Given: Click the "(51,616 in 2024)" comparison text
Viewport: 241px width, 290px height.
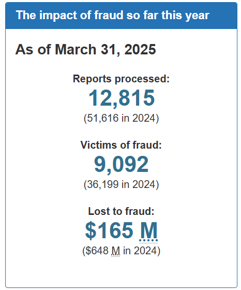Looking at the screenshot, I should [x=121, y=118].
